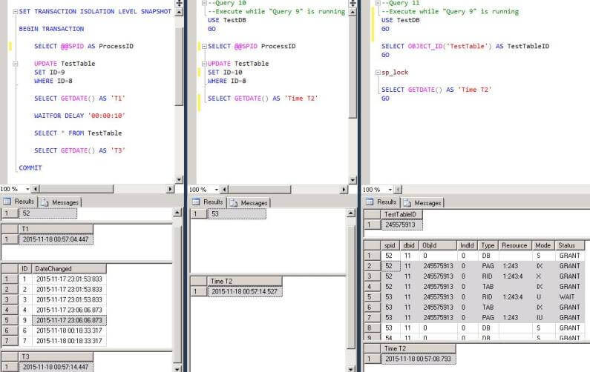The height and width of the screenshot is (372, 590).
Task: Click the right arrow on middle pane's horizontal scrollbar
Action: [345, 189]
